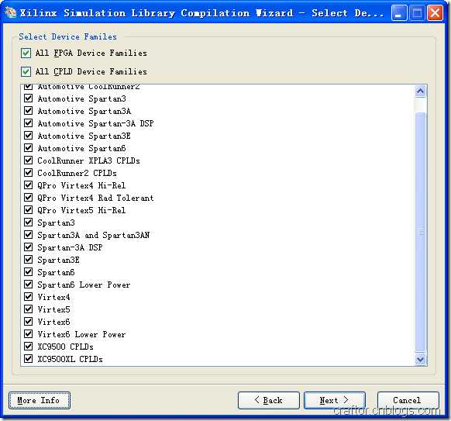Toggle Automotive Spartan3 checkbox
This screenshot has height=421, width=451.
(28, 98)
